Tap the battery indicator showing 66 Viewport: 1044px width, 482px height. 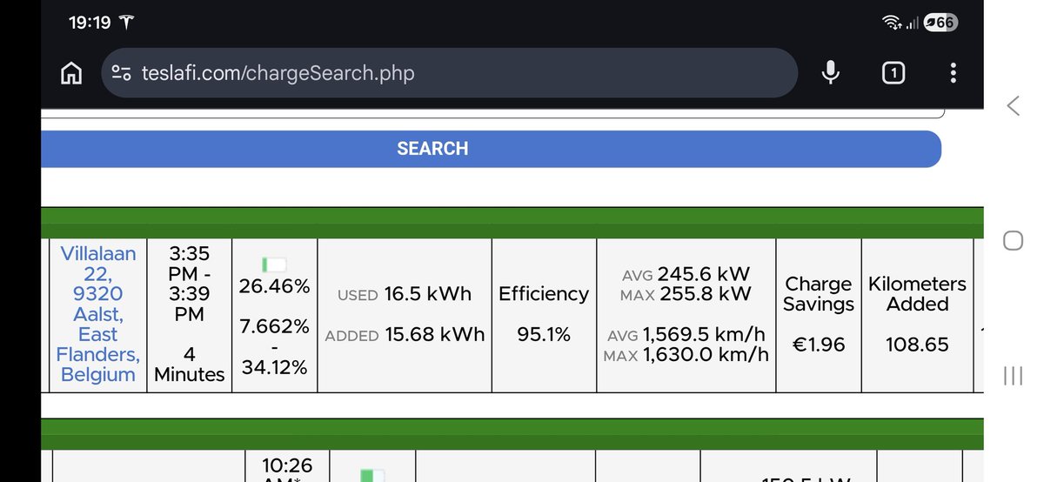940,23
